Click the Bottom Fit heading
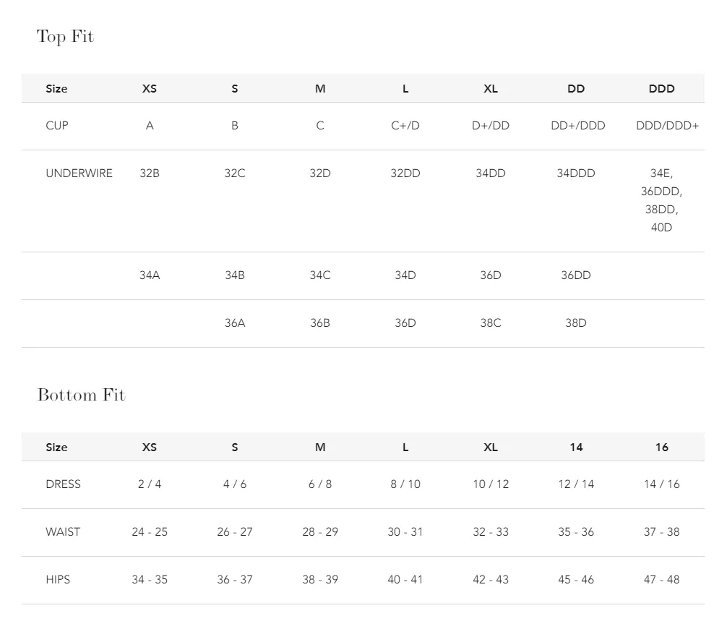This screenshot has height=629, width=727. click(81, 395)
